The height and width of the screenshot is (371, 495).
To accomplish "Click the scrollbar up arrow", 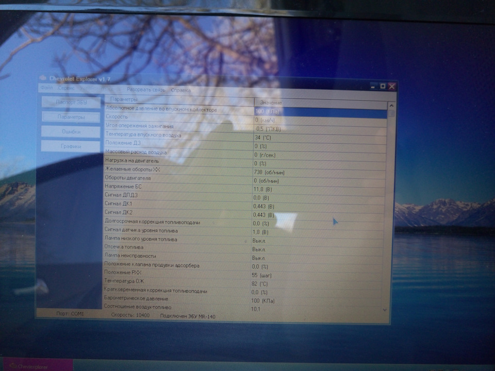I will pos(391,106).
